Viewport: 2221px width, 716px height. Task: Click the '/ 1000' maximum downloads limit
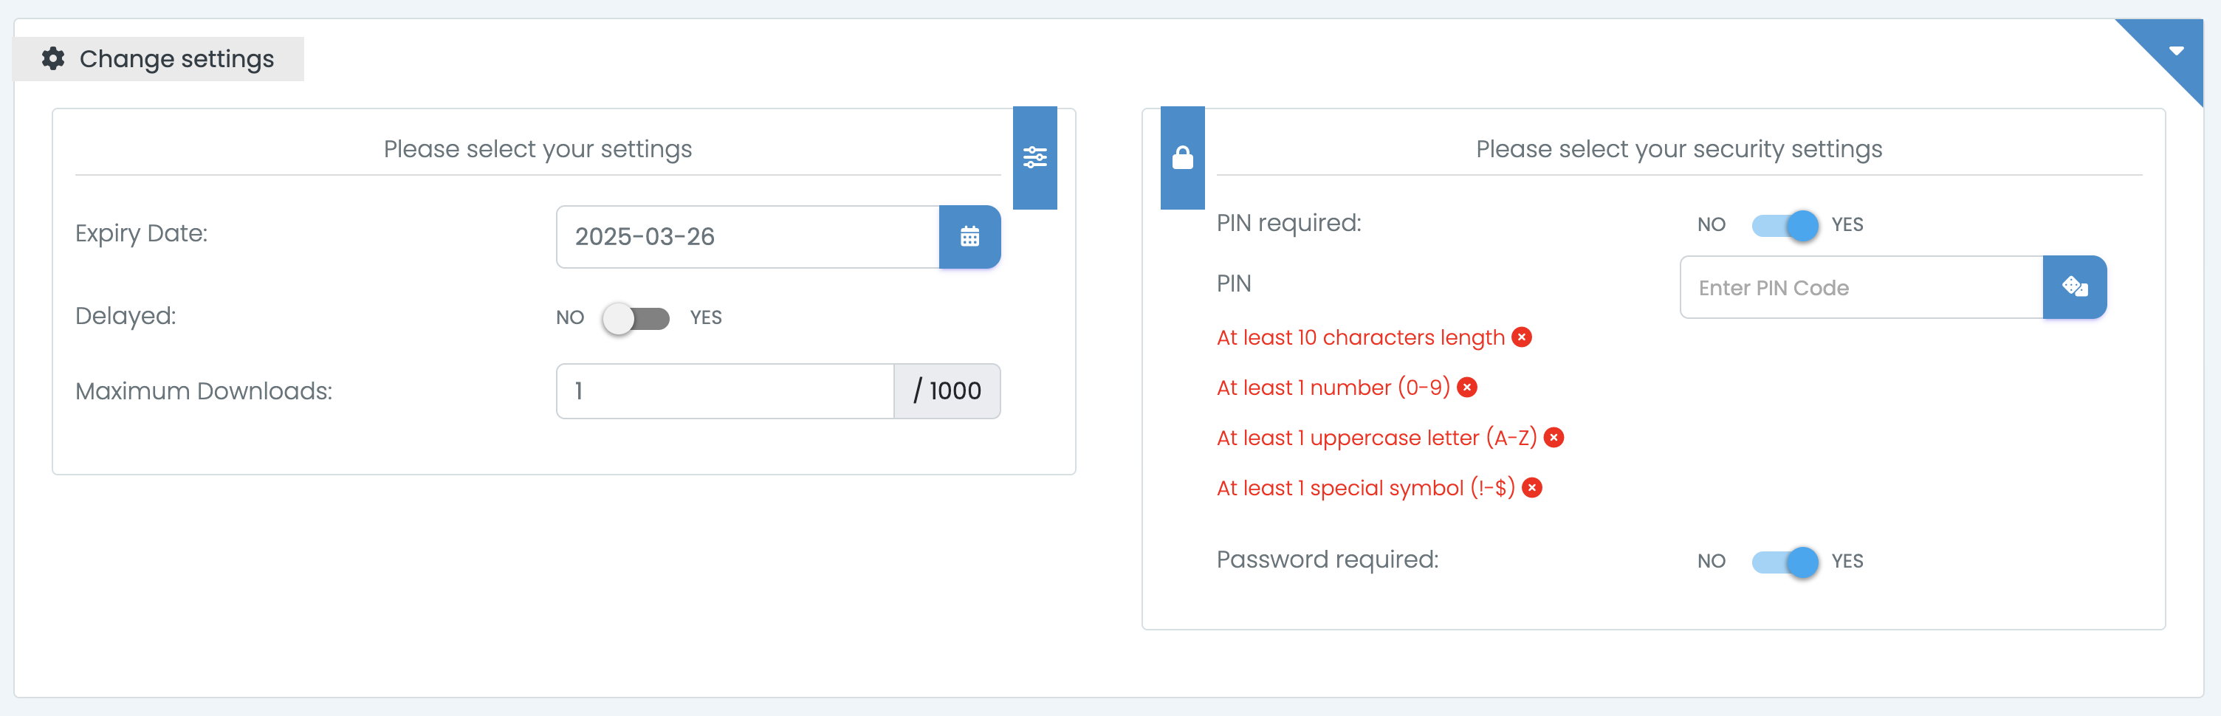tap(947, 390)
